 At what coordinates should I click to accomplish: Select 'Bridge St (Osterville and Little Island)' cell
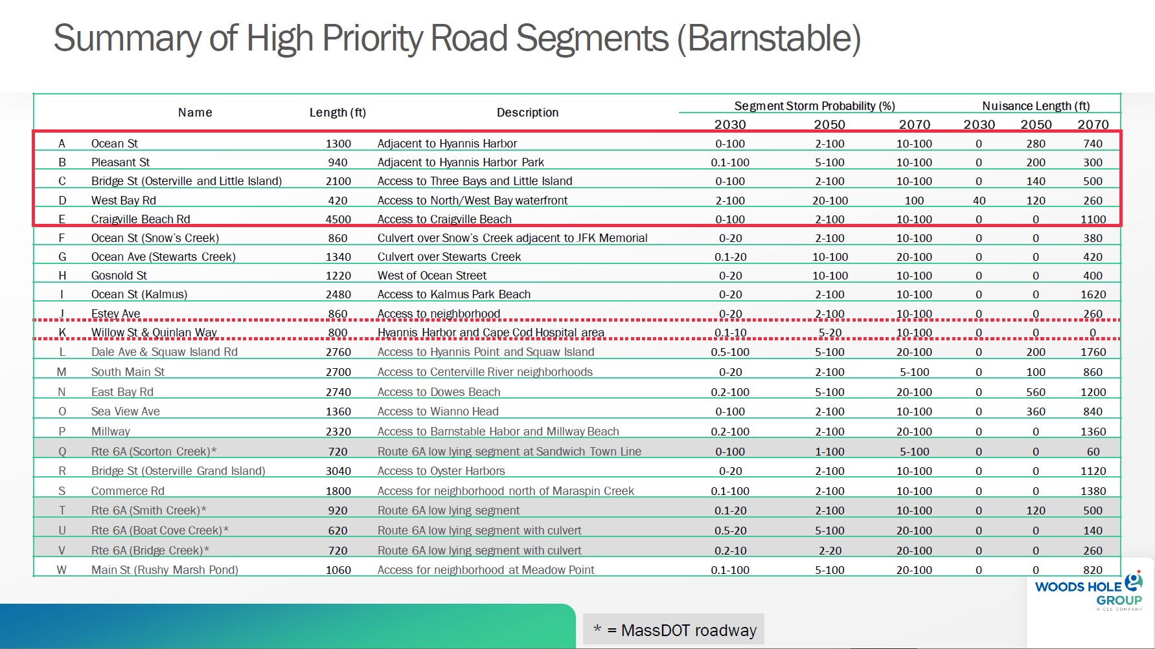[187, 181]
